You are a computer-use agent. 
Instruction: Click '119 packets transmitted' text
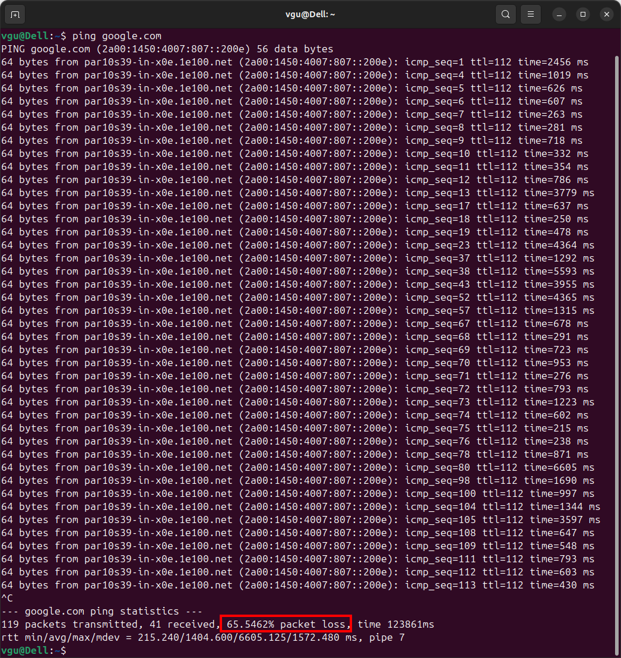coord(69,625)
